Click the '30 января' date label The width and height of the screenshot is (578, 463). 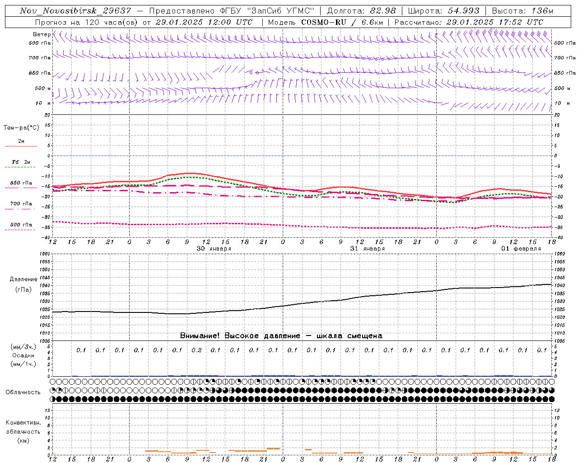pyautogui.click(x=214, y=249)
